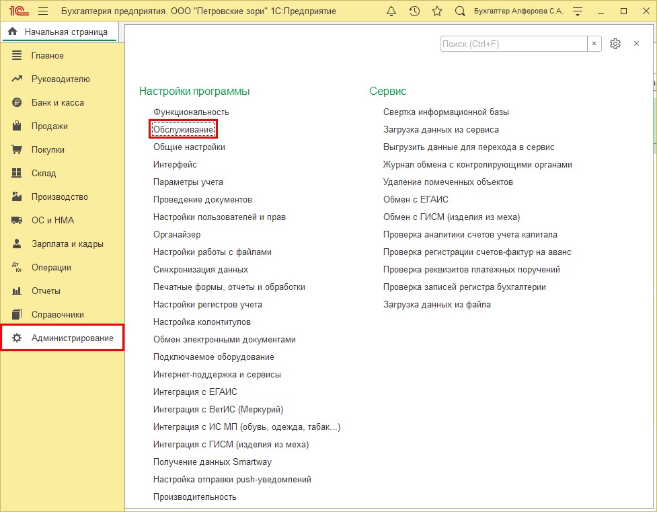Click the Продажи shopping bag icon
Screen dimensions: 657x512
click(17, 126)
